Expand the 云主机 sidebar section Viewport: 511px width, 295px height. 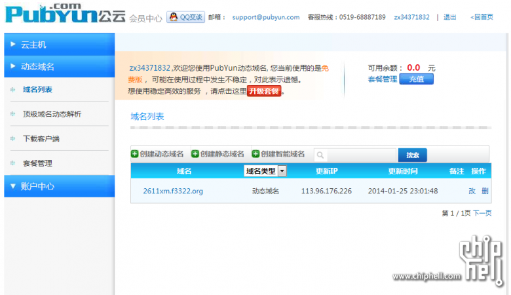click(60, 45)
